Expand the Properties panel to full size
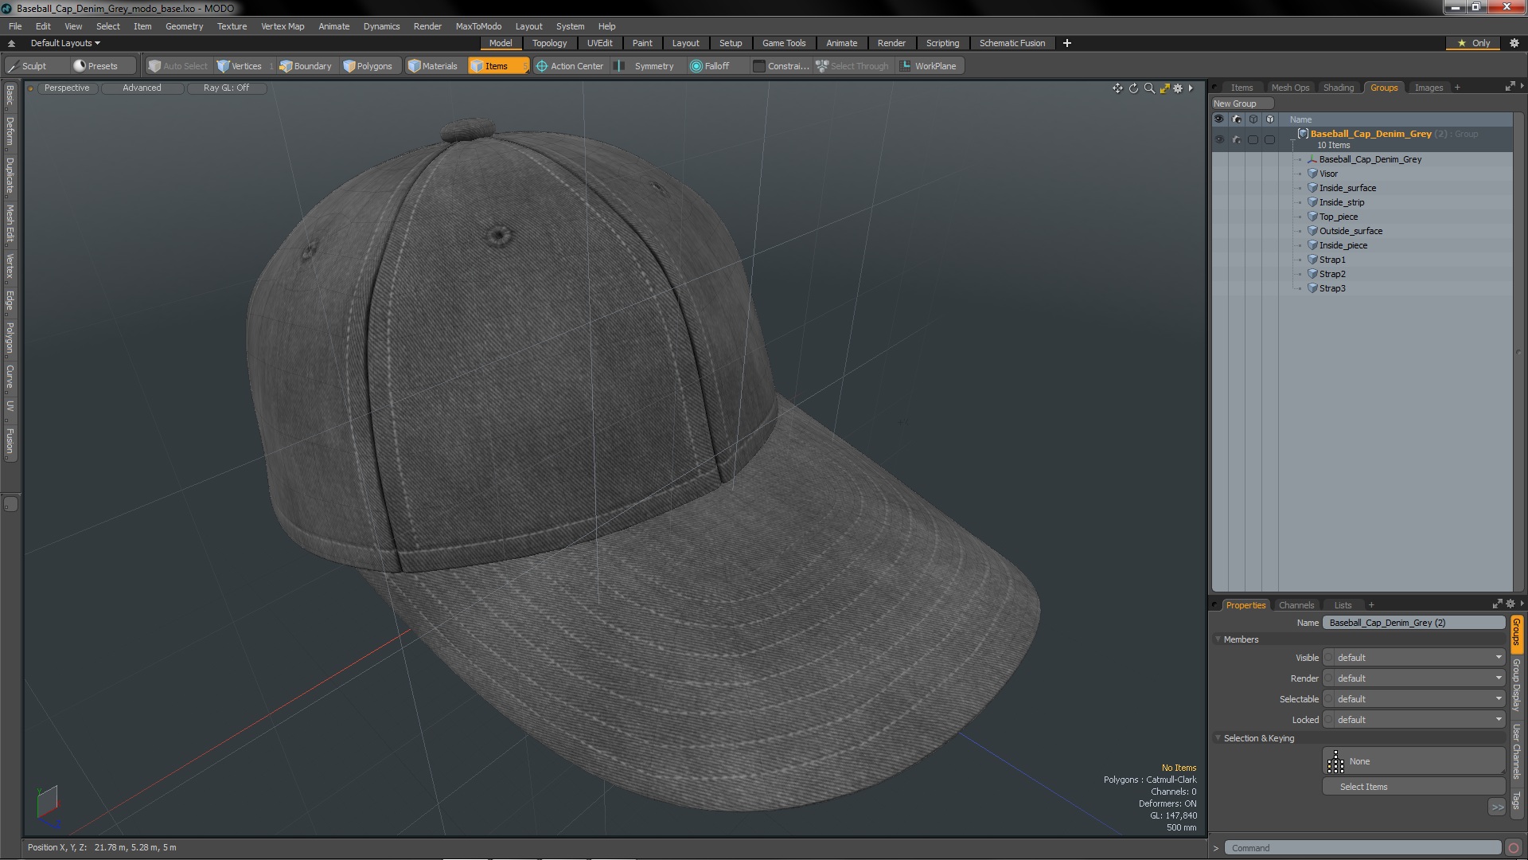Screen dimensions: 1528x860 1496,604
